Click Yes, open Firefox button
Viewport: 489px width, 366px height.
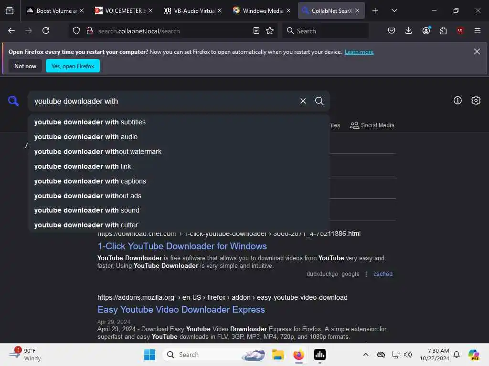(73, 66)
